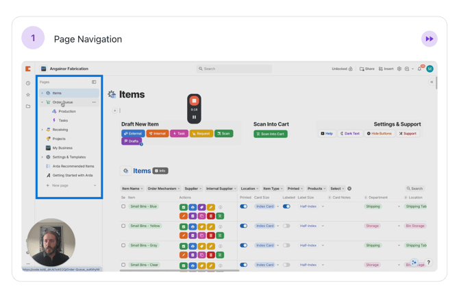This screenshot has width=459, height=295.
Task: Select checkbox for Small Bins - Blue
Action: click(x=123, y=206)
